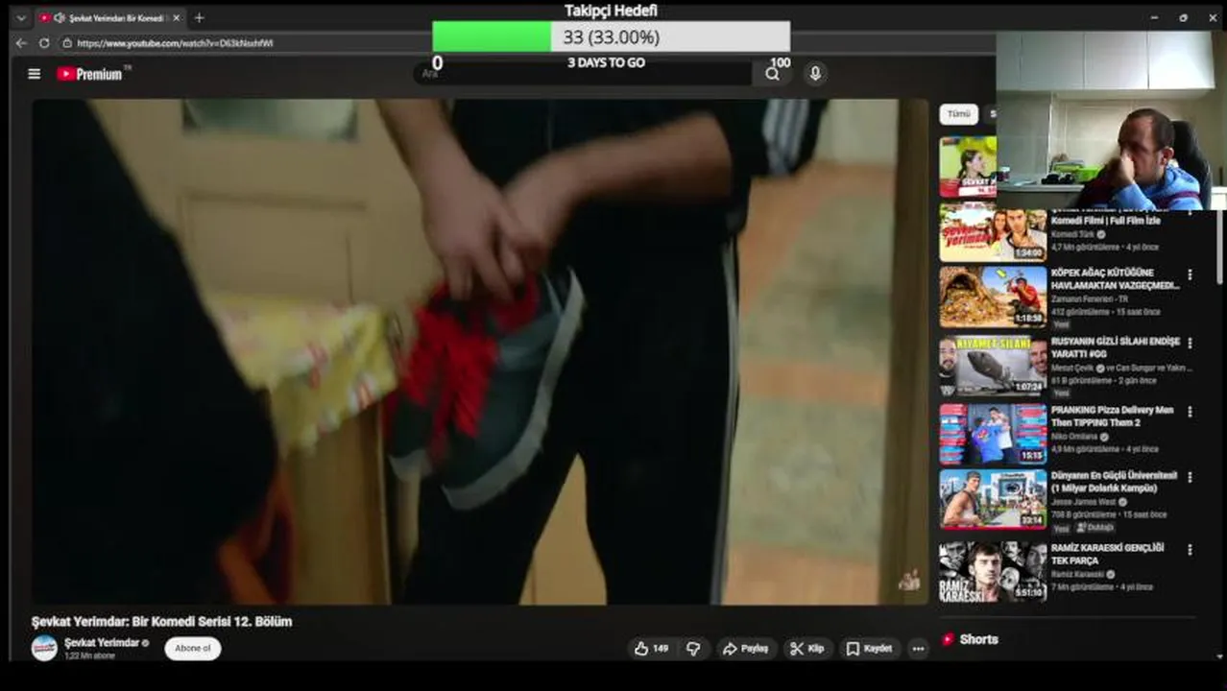This screenshot has height=691, width=1227.
Task: Click the Shorts logo icon
Action: (x=948, y=640)
